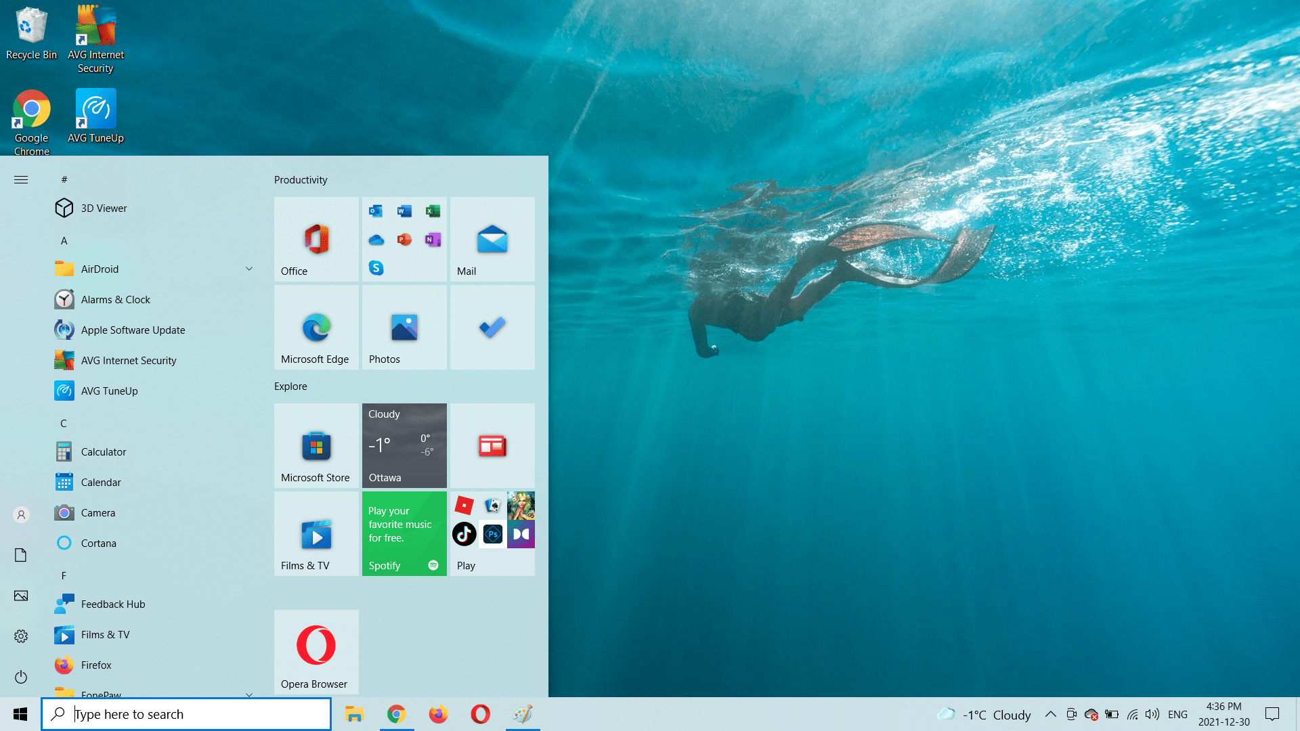Open the Power options icon
Viewport: 1300px width, 731px height.
tap(21, 677)
